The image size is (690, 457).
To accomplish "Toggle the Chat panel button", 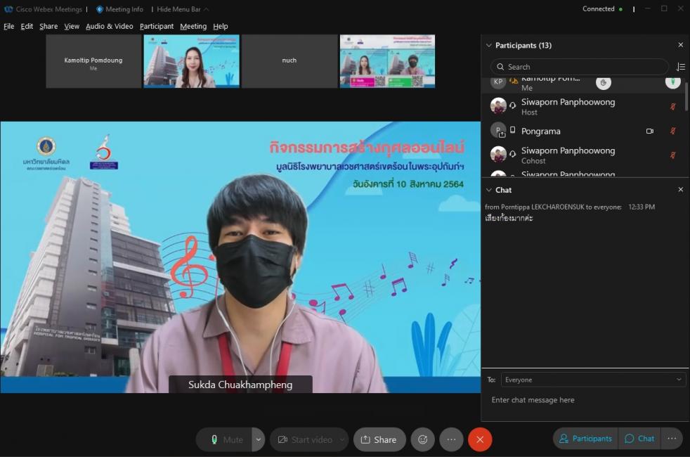I will [x=639, y=439].
